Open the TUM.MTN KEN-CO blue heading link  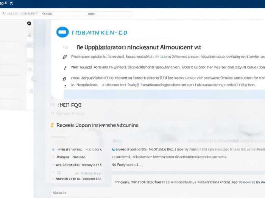(99, 33)
